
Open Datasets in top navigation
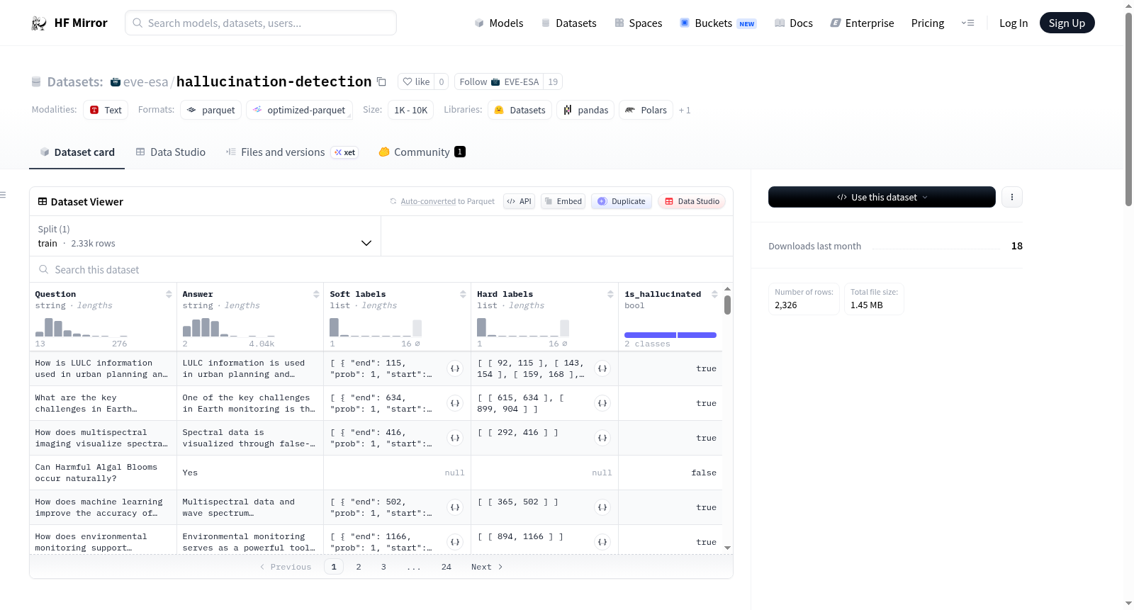coord(568,23)
